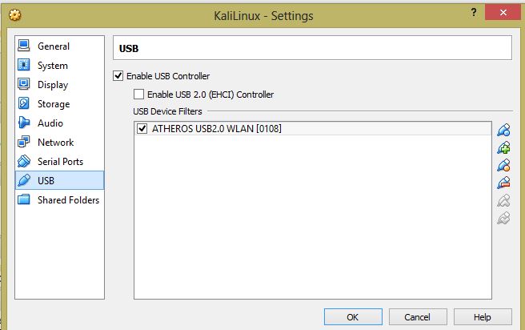Select the ATHEROS USB2.0 WLAN [0108] entry
Viewport: 525px width, 330px height.
click(313, 128)
